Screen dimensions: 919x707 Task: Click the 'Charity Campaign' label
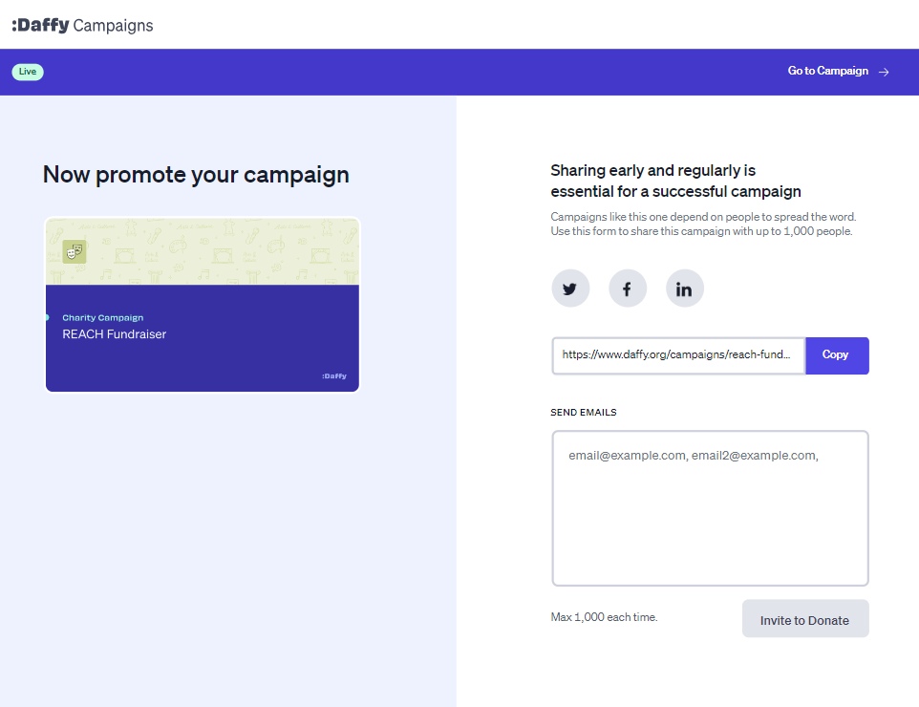tap(102, 318)
